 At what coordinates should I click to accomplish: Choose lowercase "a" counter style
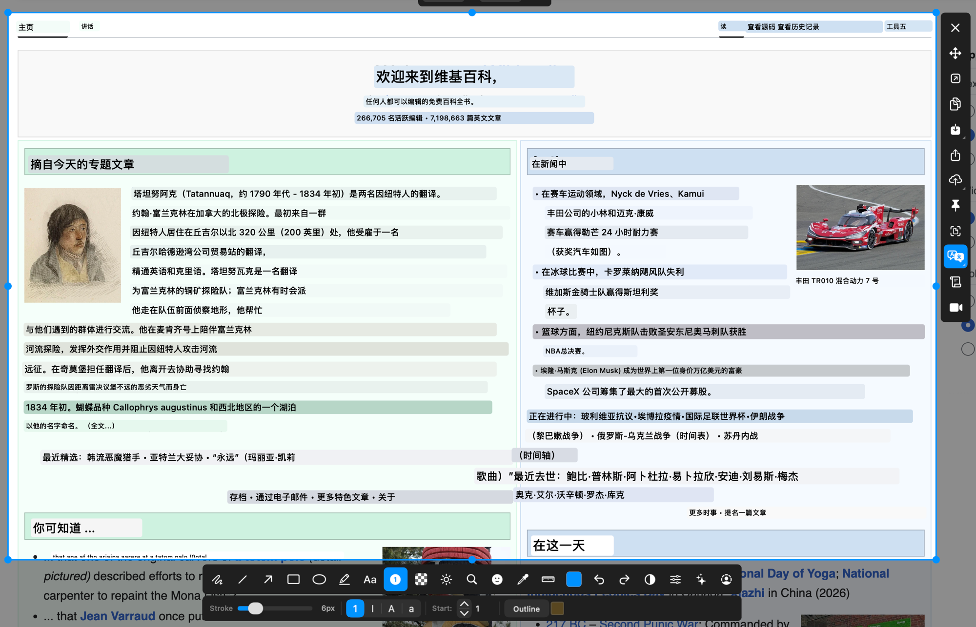[x=411, y=608]
